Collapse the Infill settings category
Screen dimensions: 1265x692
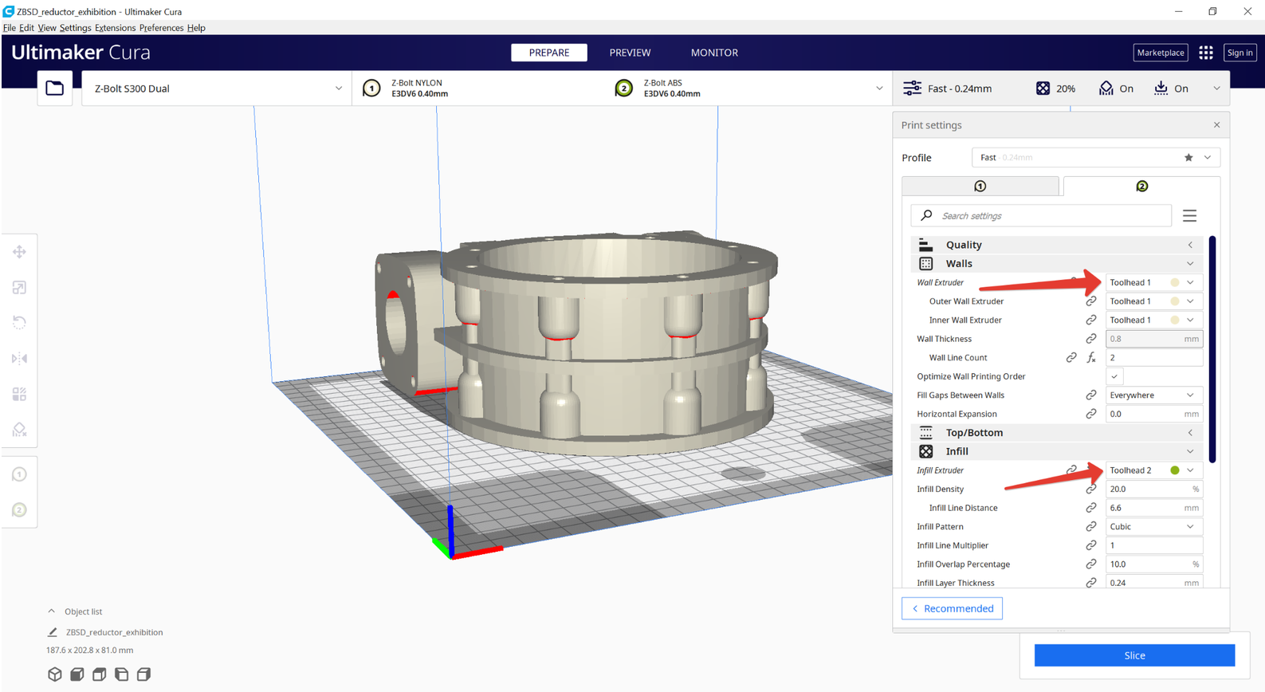1057,451
